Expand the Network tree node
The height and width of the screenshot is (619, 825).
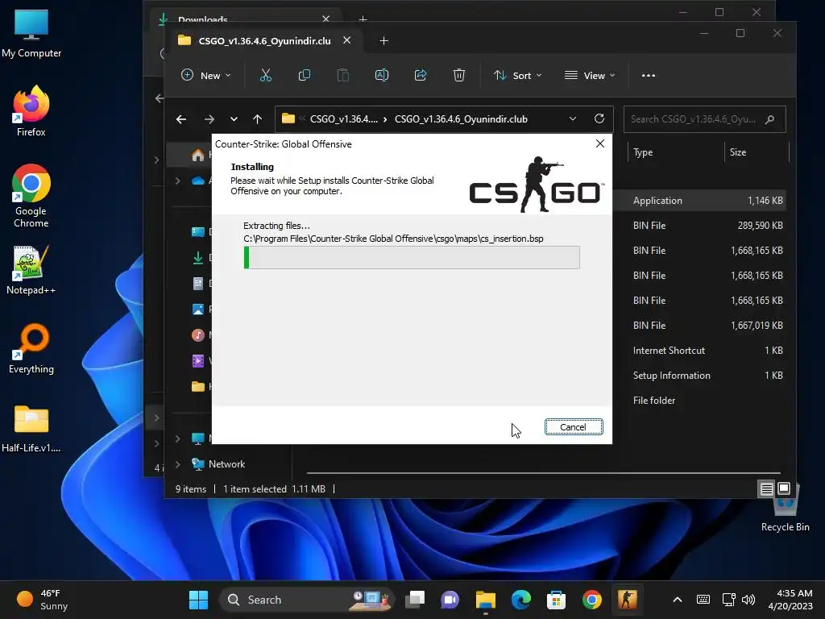[x=178, y=464]
